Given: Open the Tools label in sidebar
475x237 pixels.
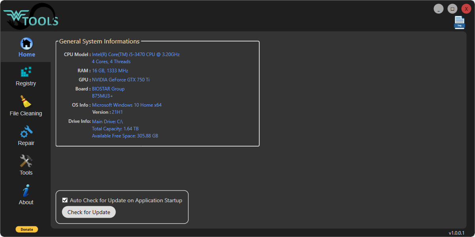Looking at the screenshot, I should 26,173.
